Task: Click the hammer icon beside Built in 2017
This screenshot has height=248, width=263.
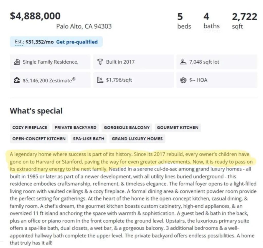Action: coord(100,62)
